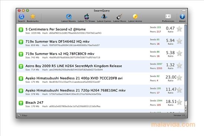Show Latest Movies list

tap(69, 18)
